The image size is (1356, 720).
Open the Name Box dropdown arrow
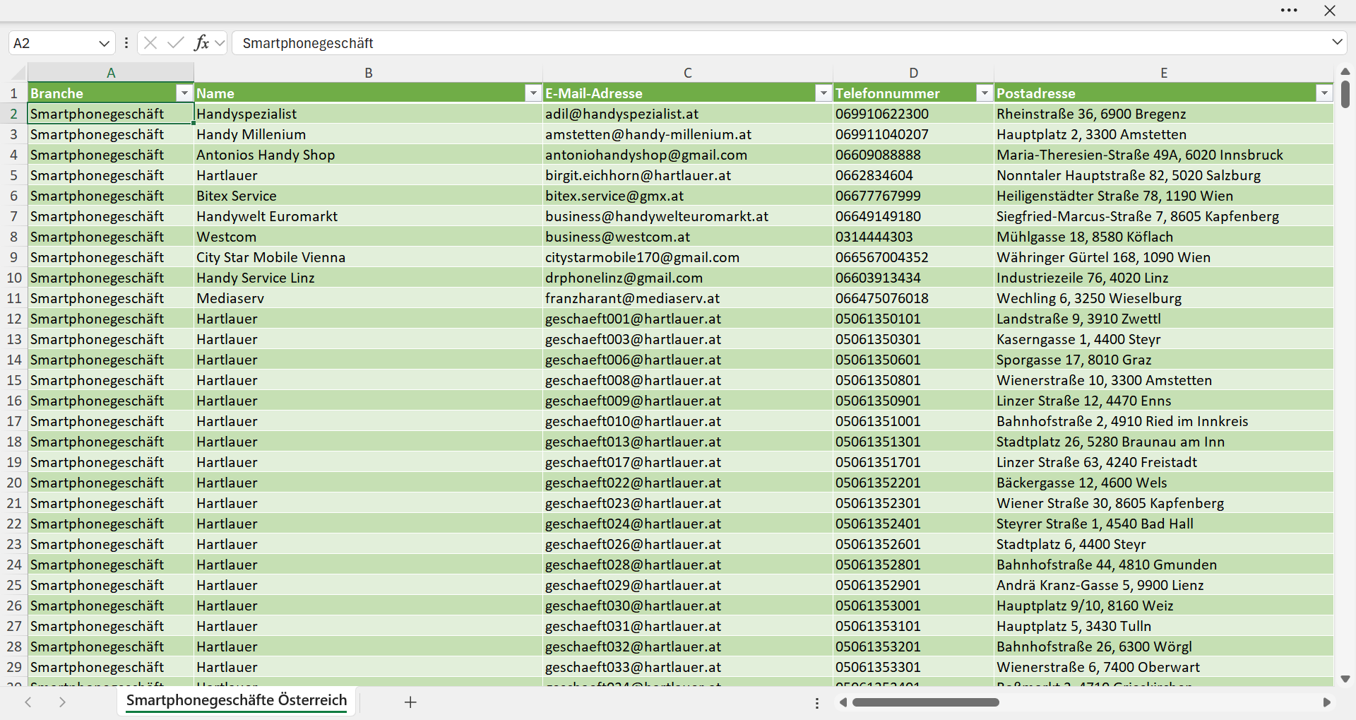point(104,43)
